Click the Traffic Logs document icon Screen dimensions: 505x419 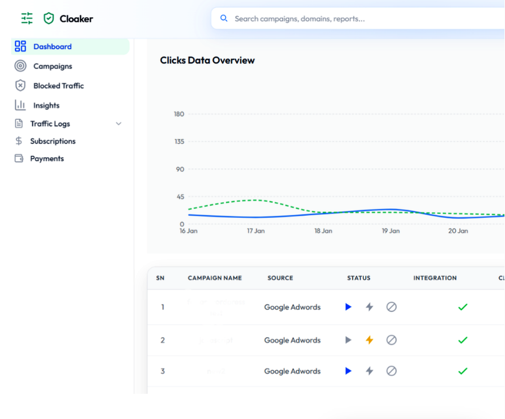click(19, 124)
